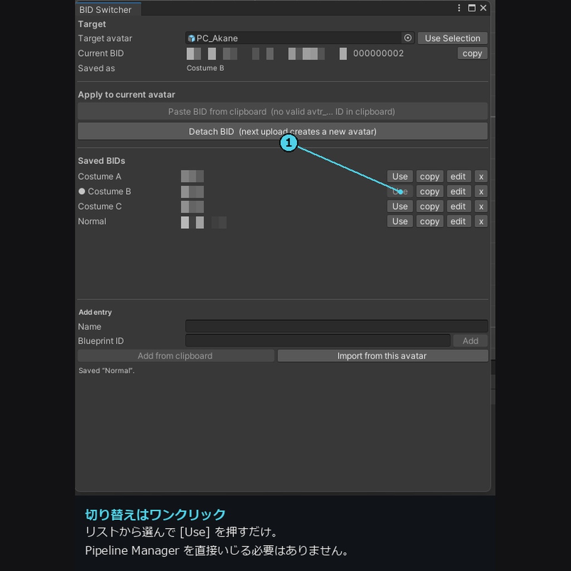Delete the Costume C entry
Screen dimensions: 571x571
click(x=481, y=206)
